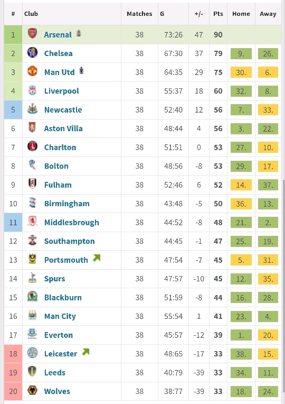
Task: Click the vertical scrollbar on the right
Action: coord(284,283)
